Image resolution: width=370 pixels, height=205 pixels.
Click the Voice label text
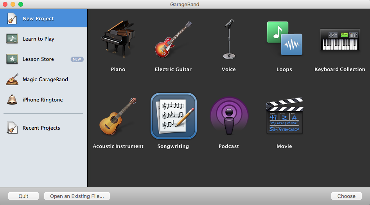[x=229, y=69]
